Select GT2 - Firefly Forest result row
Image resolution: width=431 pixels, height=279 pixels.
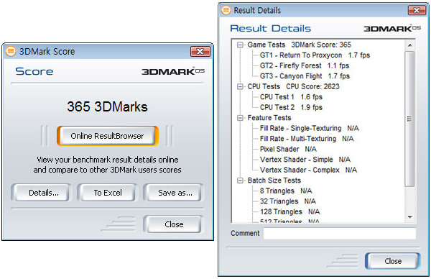coord(305,65)
